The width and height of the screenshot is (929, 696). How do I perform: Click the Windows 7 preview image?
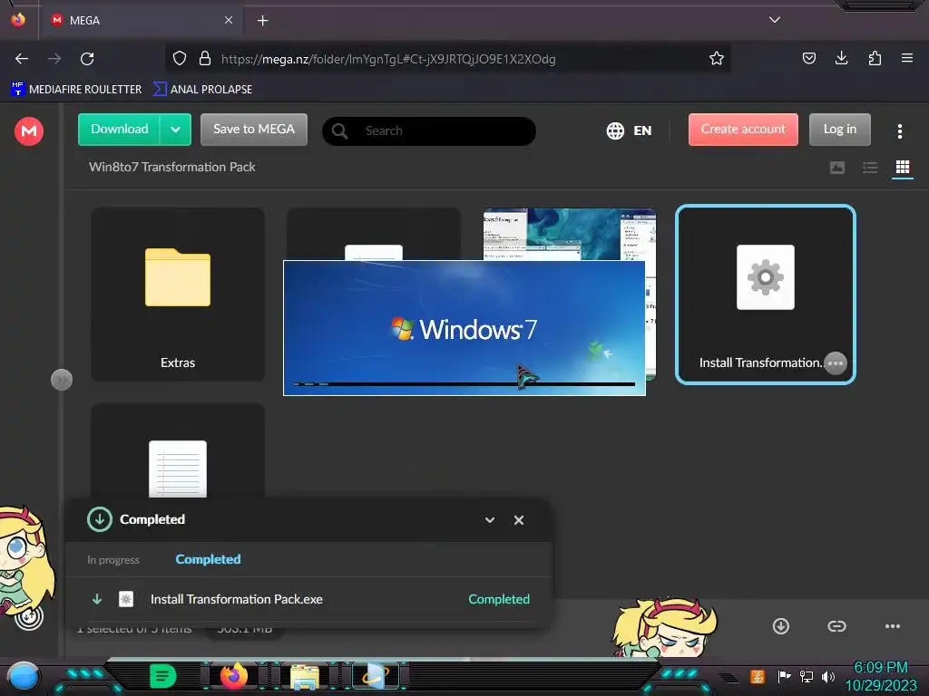(x=464, y=328)
